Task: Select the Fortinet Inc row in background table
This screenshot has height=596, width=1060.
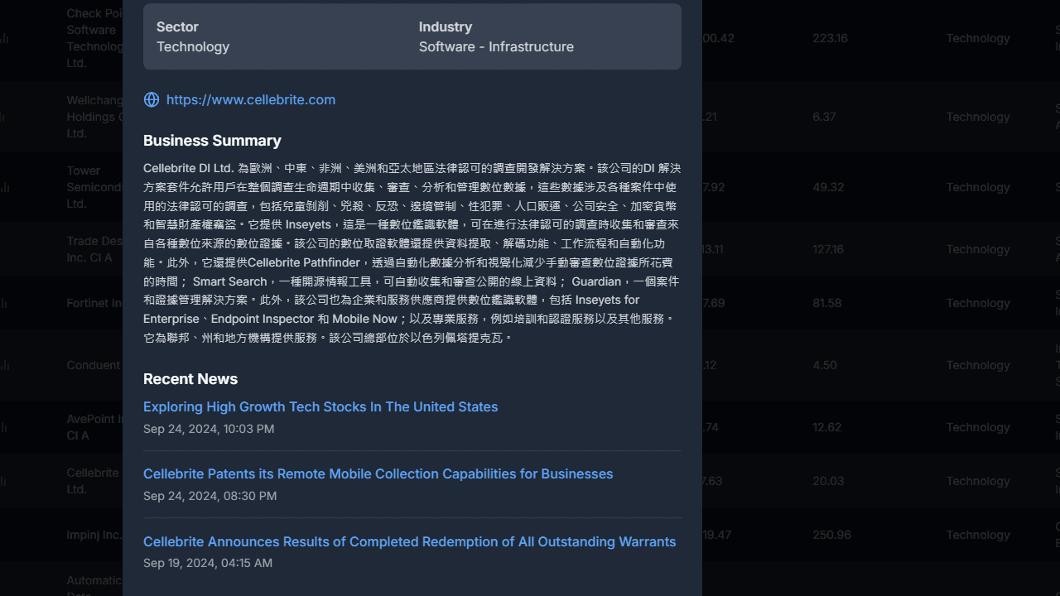Action: coord(530,303)
